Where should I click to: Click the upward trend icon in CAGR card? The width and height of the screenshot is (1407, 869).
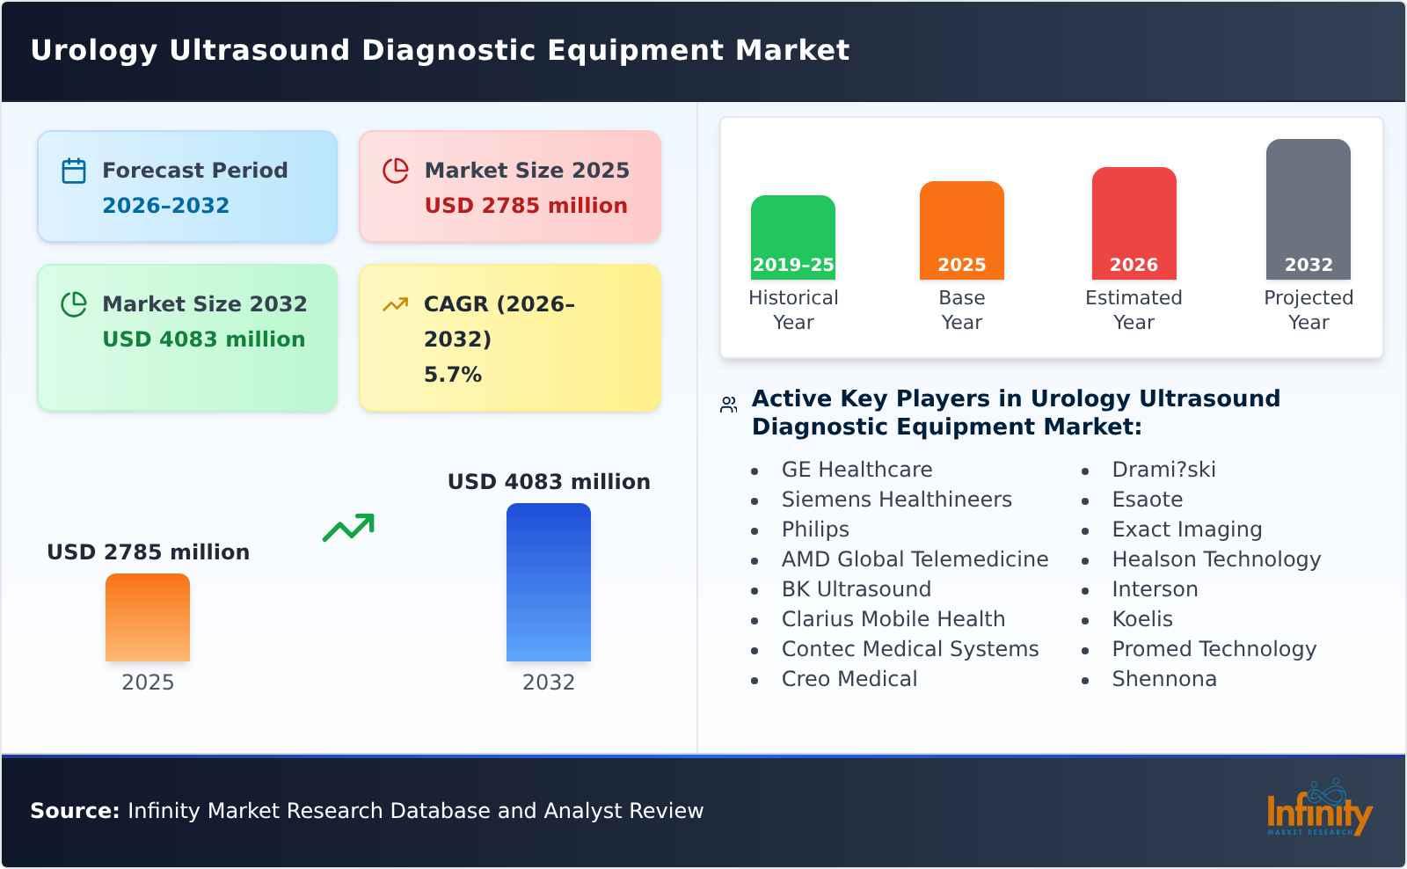396,303
